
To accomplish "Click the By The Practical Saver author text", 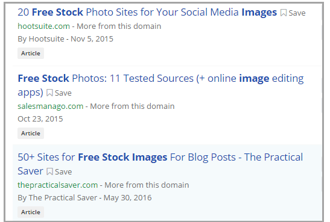I will tap(57, 198).
